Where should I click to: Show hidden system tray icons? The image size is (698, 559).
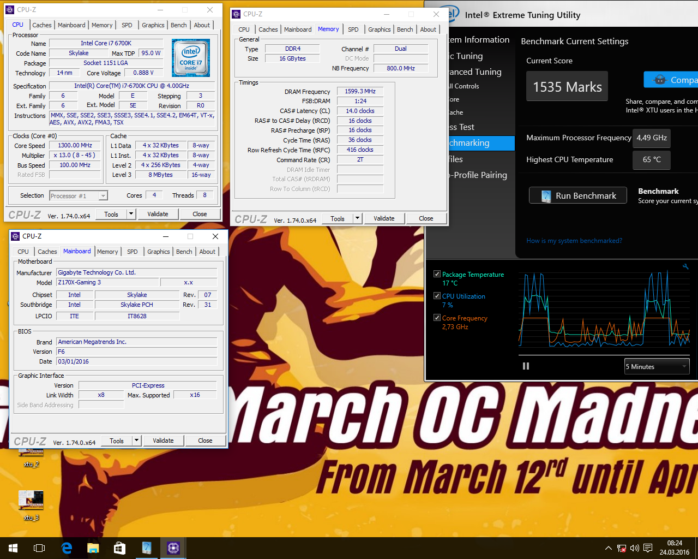608,548
